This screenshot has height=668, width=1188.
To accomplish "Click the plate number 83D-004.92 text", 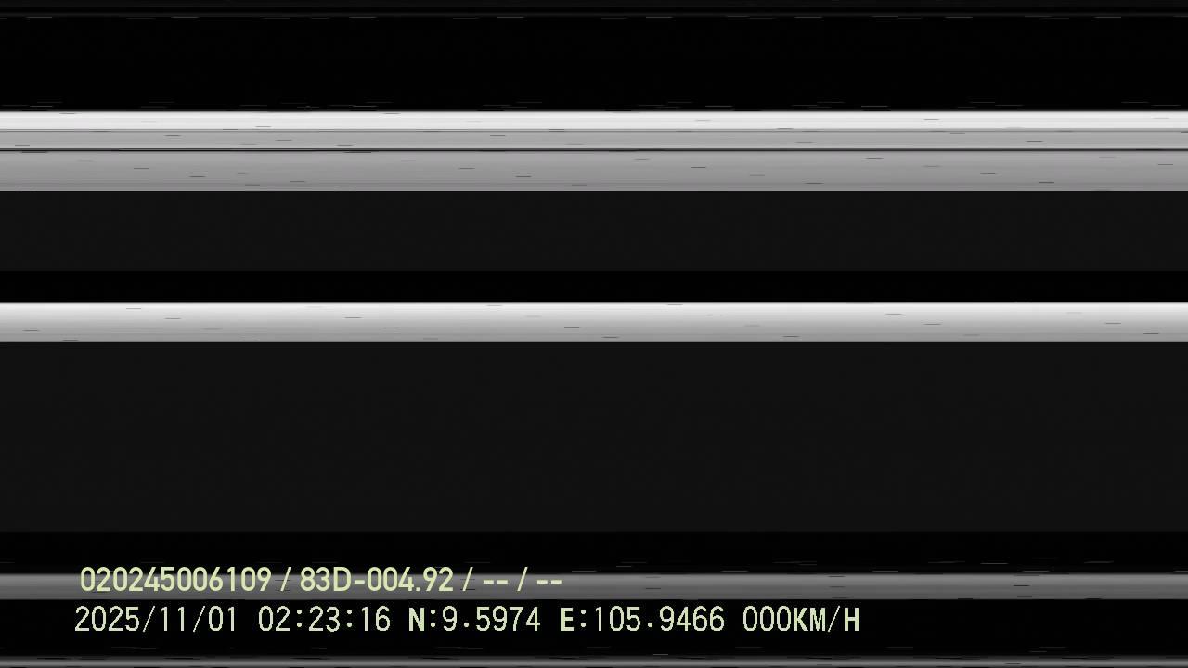I will click(376, 581).
